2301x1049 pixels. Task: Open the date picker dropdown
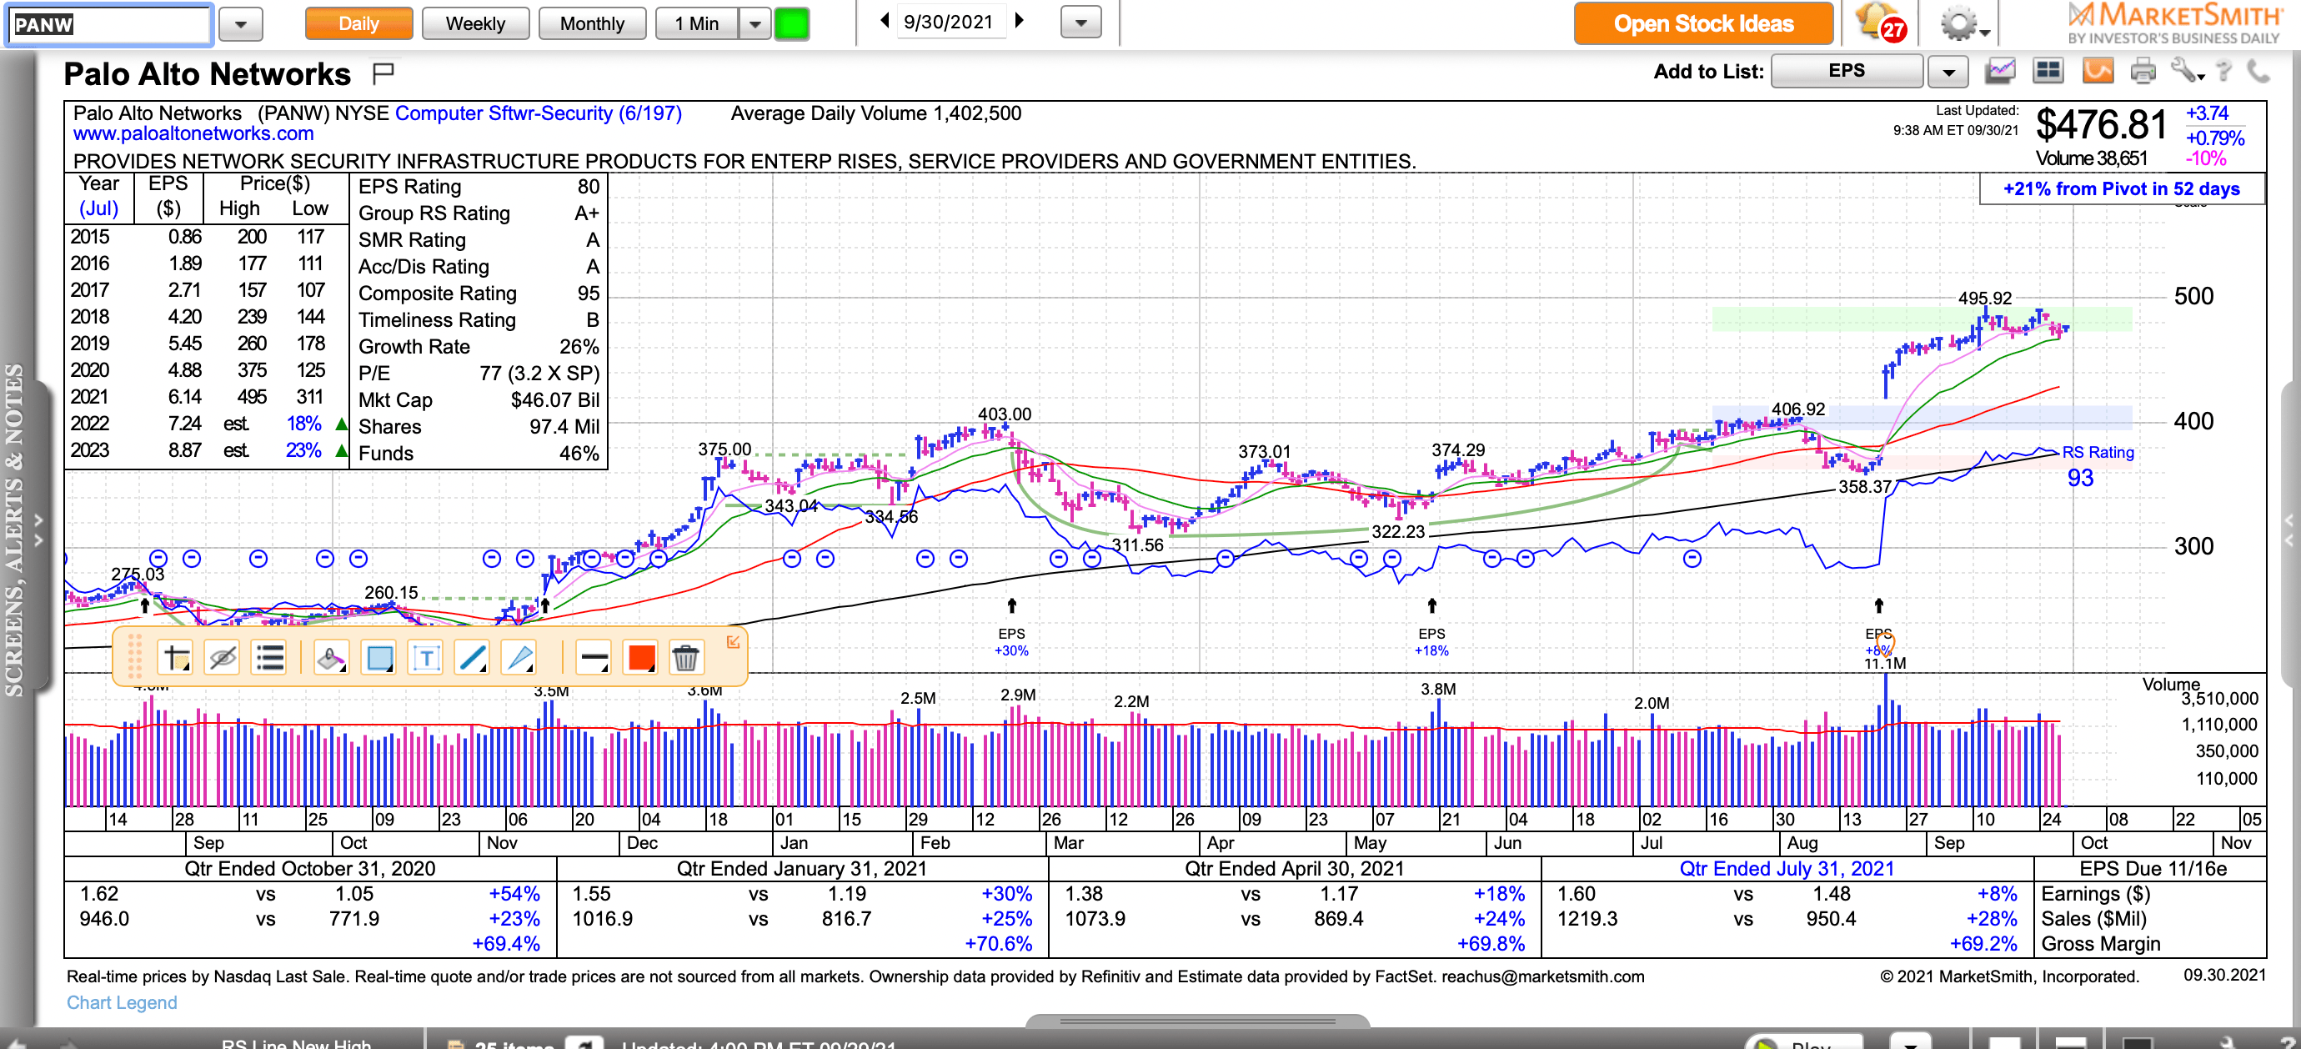[1080, 23]
